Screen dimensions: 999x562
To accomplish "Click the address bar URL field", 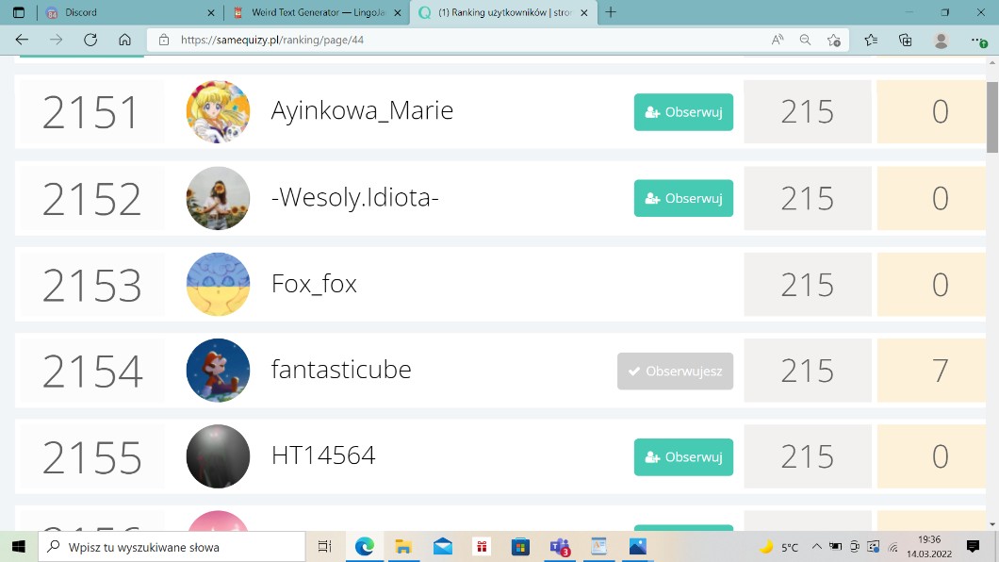I will (462, 40).
